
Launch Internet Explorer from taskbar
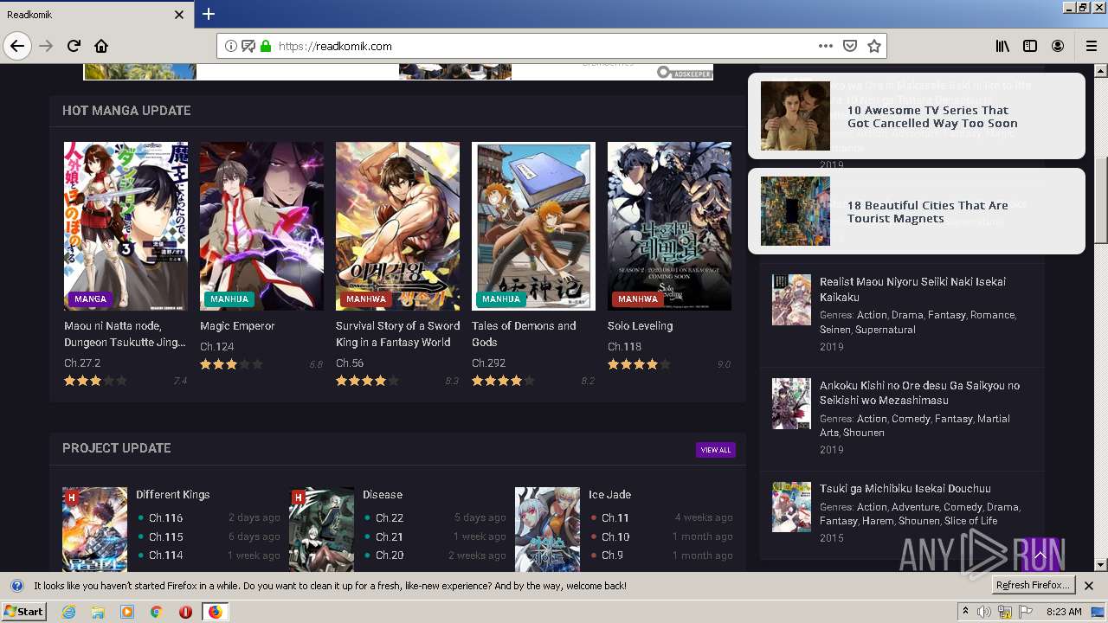(69, 612)
